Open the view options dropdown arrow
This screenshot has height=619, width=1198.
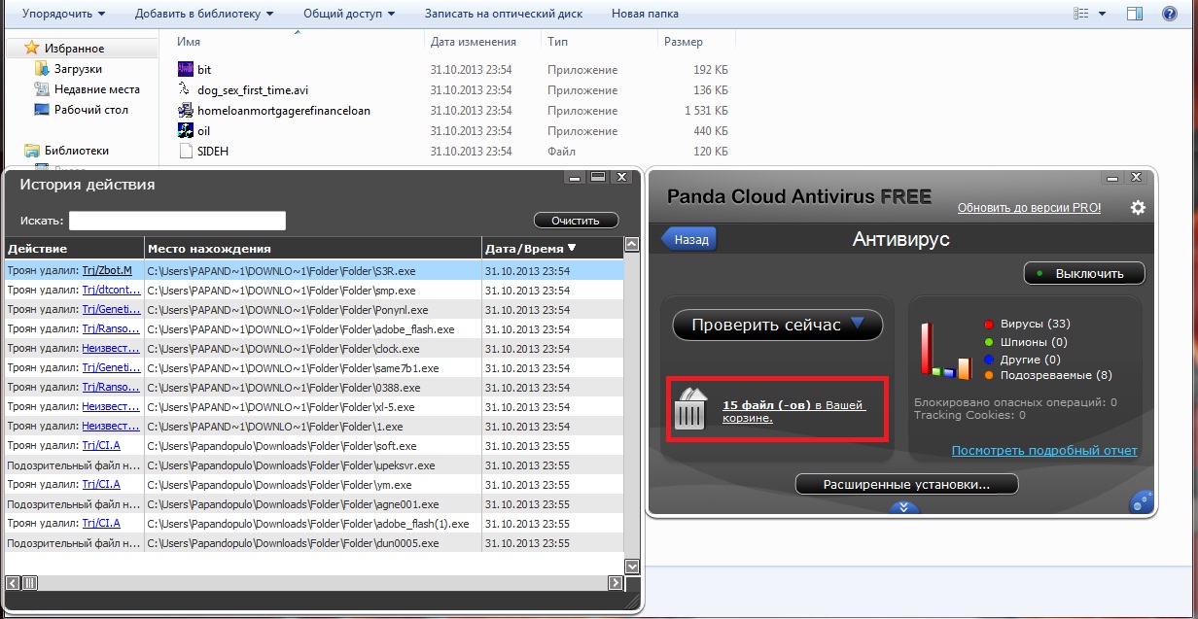[x=1102, y=14]
